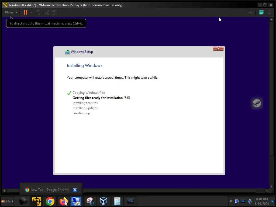Image resolution: width=276 pixels, height=207 pixels.
Task: Close the Windows Setup dialog
Action: [218, 48]
